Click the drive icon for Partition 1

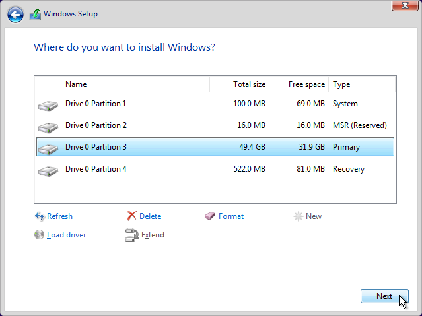click(x=48, y=106)
